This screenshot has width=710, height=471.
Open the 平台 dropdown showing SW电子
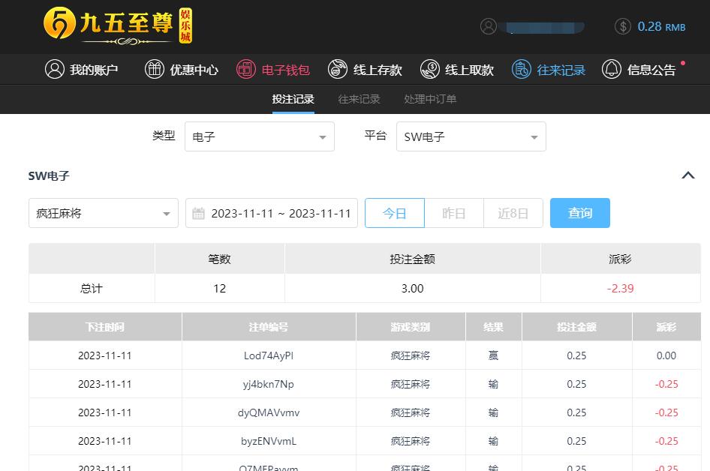(x=471, y=136)
